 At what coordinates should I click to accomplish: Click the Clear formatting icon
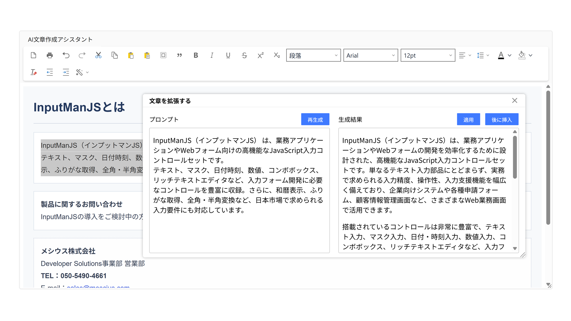click(34, 72)
